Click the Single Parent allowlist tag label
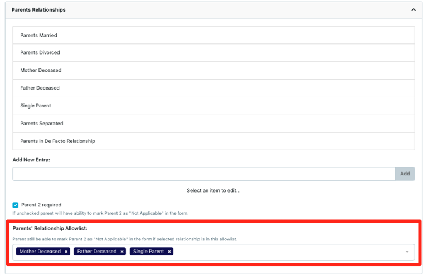The height and width of the screenshot is (276, 433). (148, 252)
